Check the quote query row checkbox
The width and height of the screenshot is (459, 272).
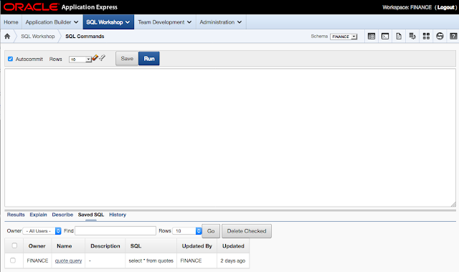[x=13, y=261]
